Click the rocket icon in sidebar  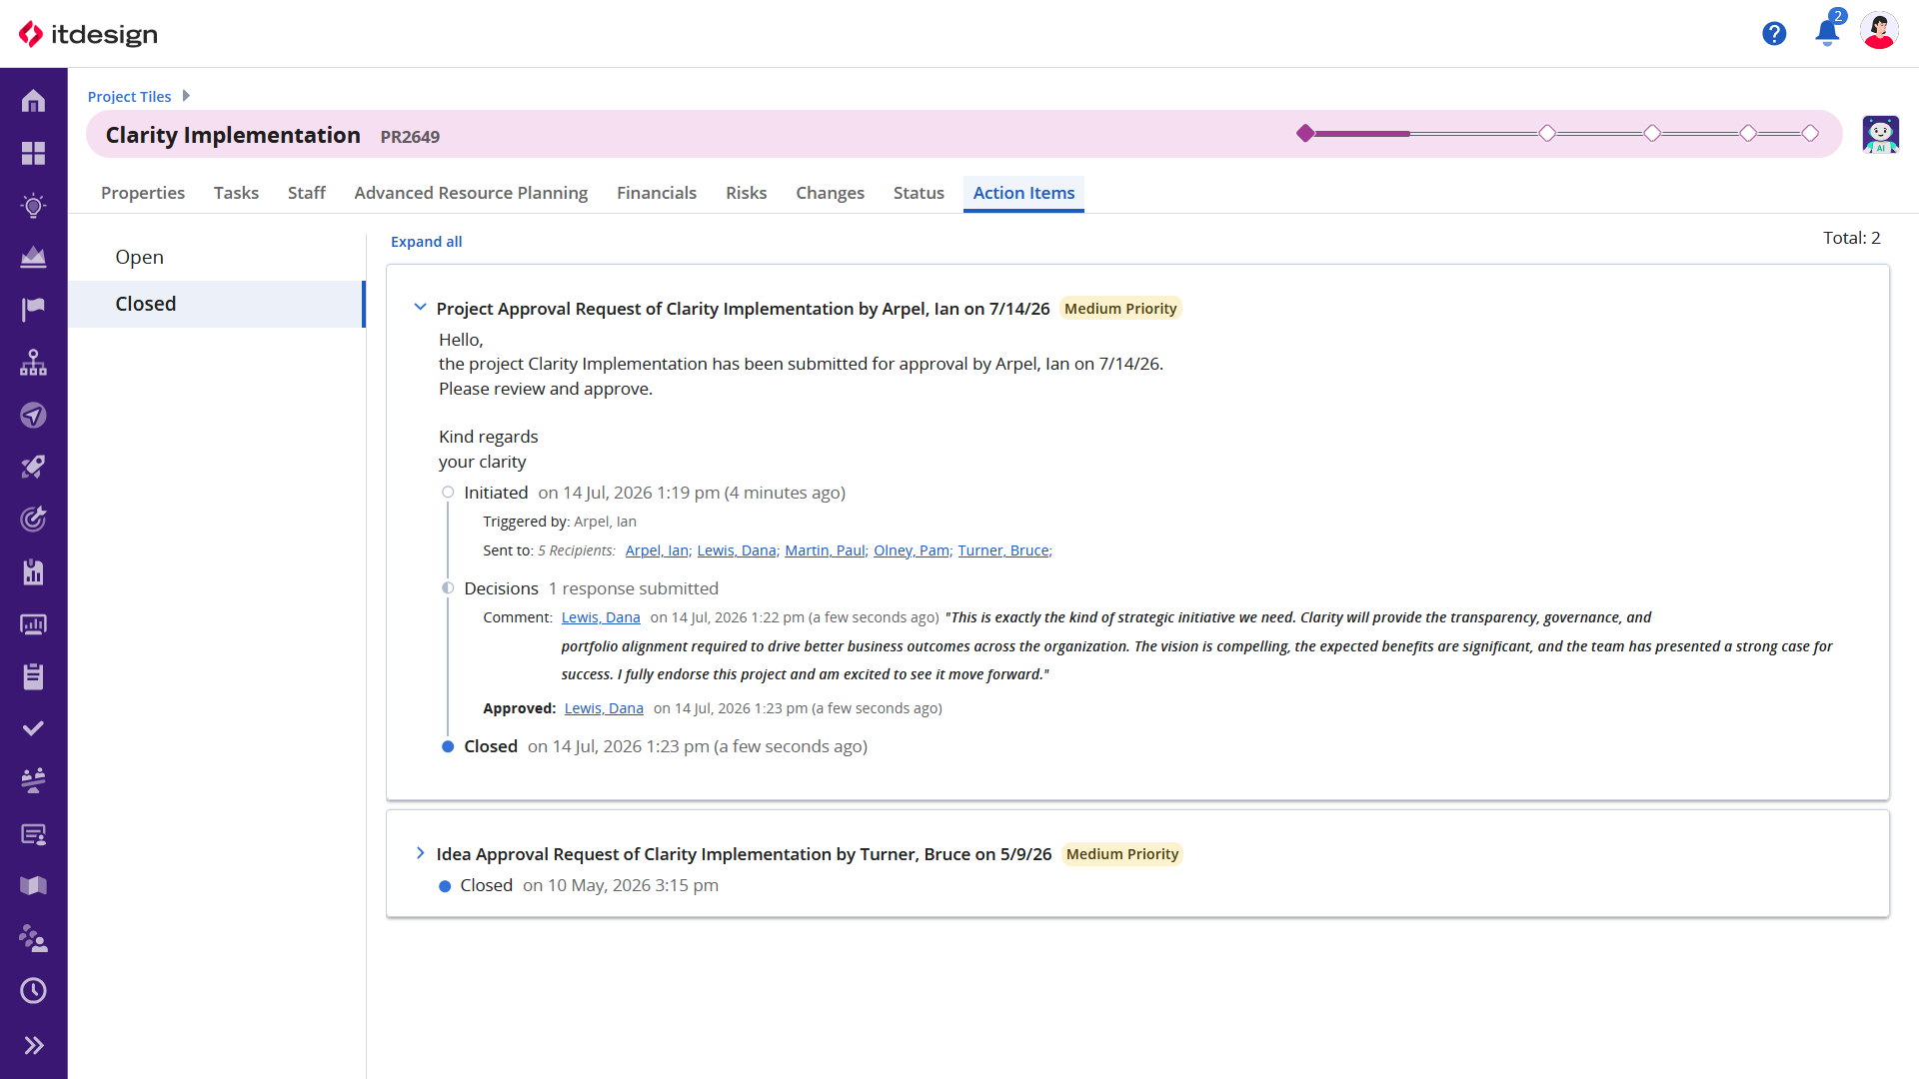pos(33,467)
